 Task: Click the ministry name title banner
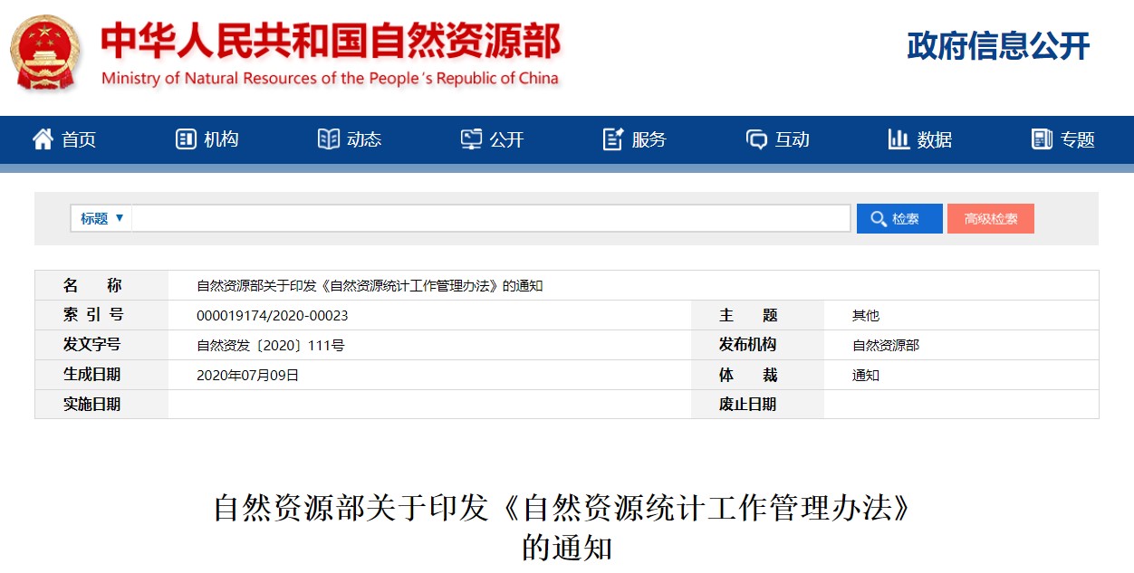click(x=331, y=53)
